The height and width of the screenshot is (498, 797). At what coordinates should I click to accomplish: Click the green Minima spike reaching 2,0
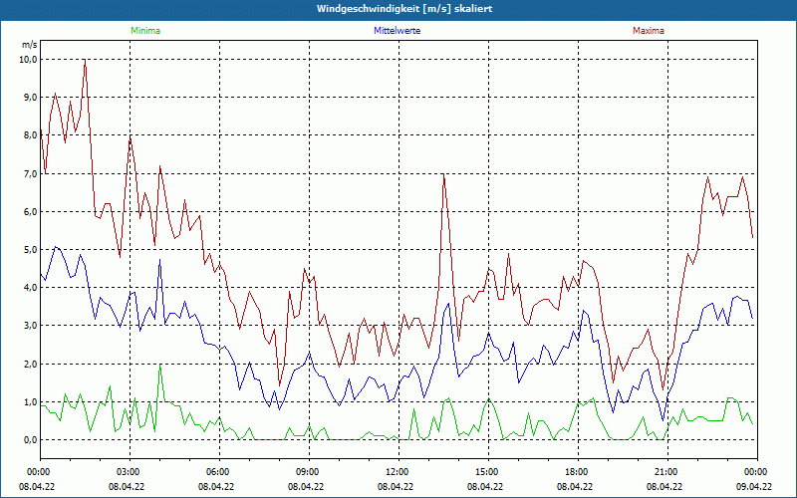(159, 366)
